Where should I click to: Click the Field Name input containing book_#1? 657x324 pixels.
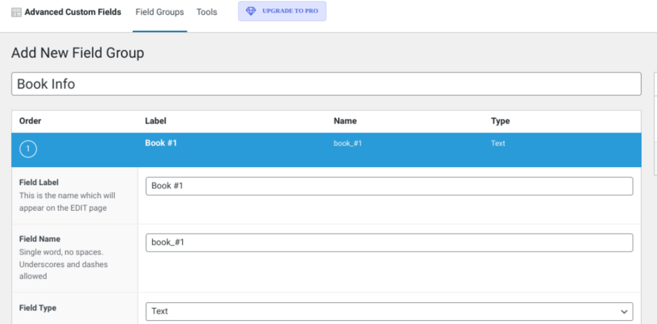(389, 243)
